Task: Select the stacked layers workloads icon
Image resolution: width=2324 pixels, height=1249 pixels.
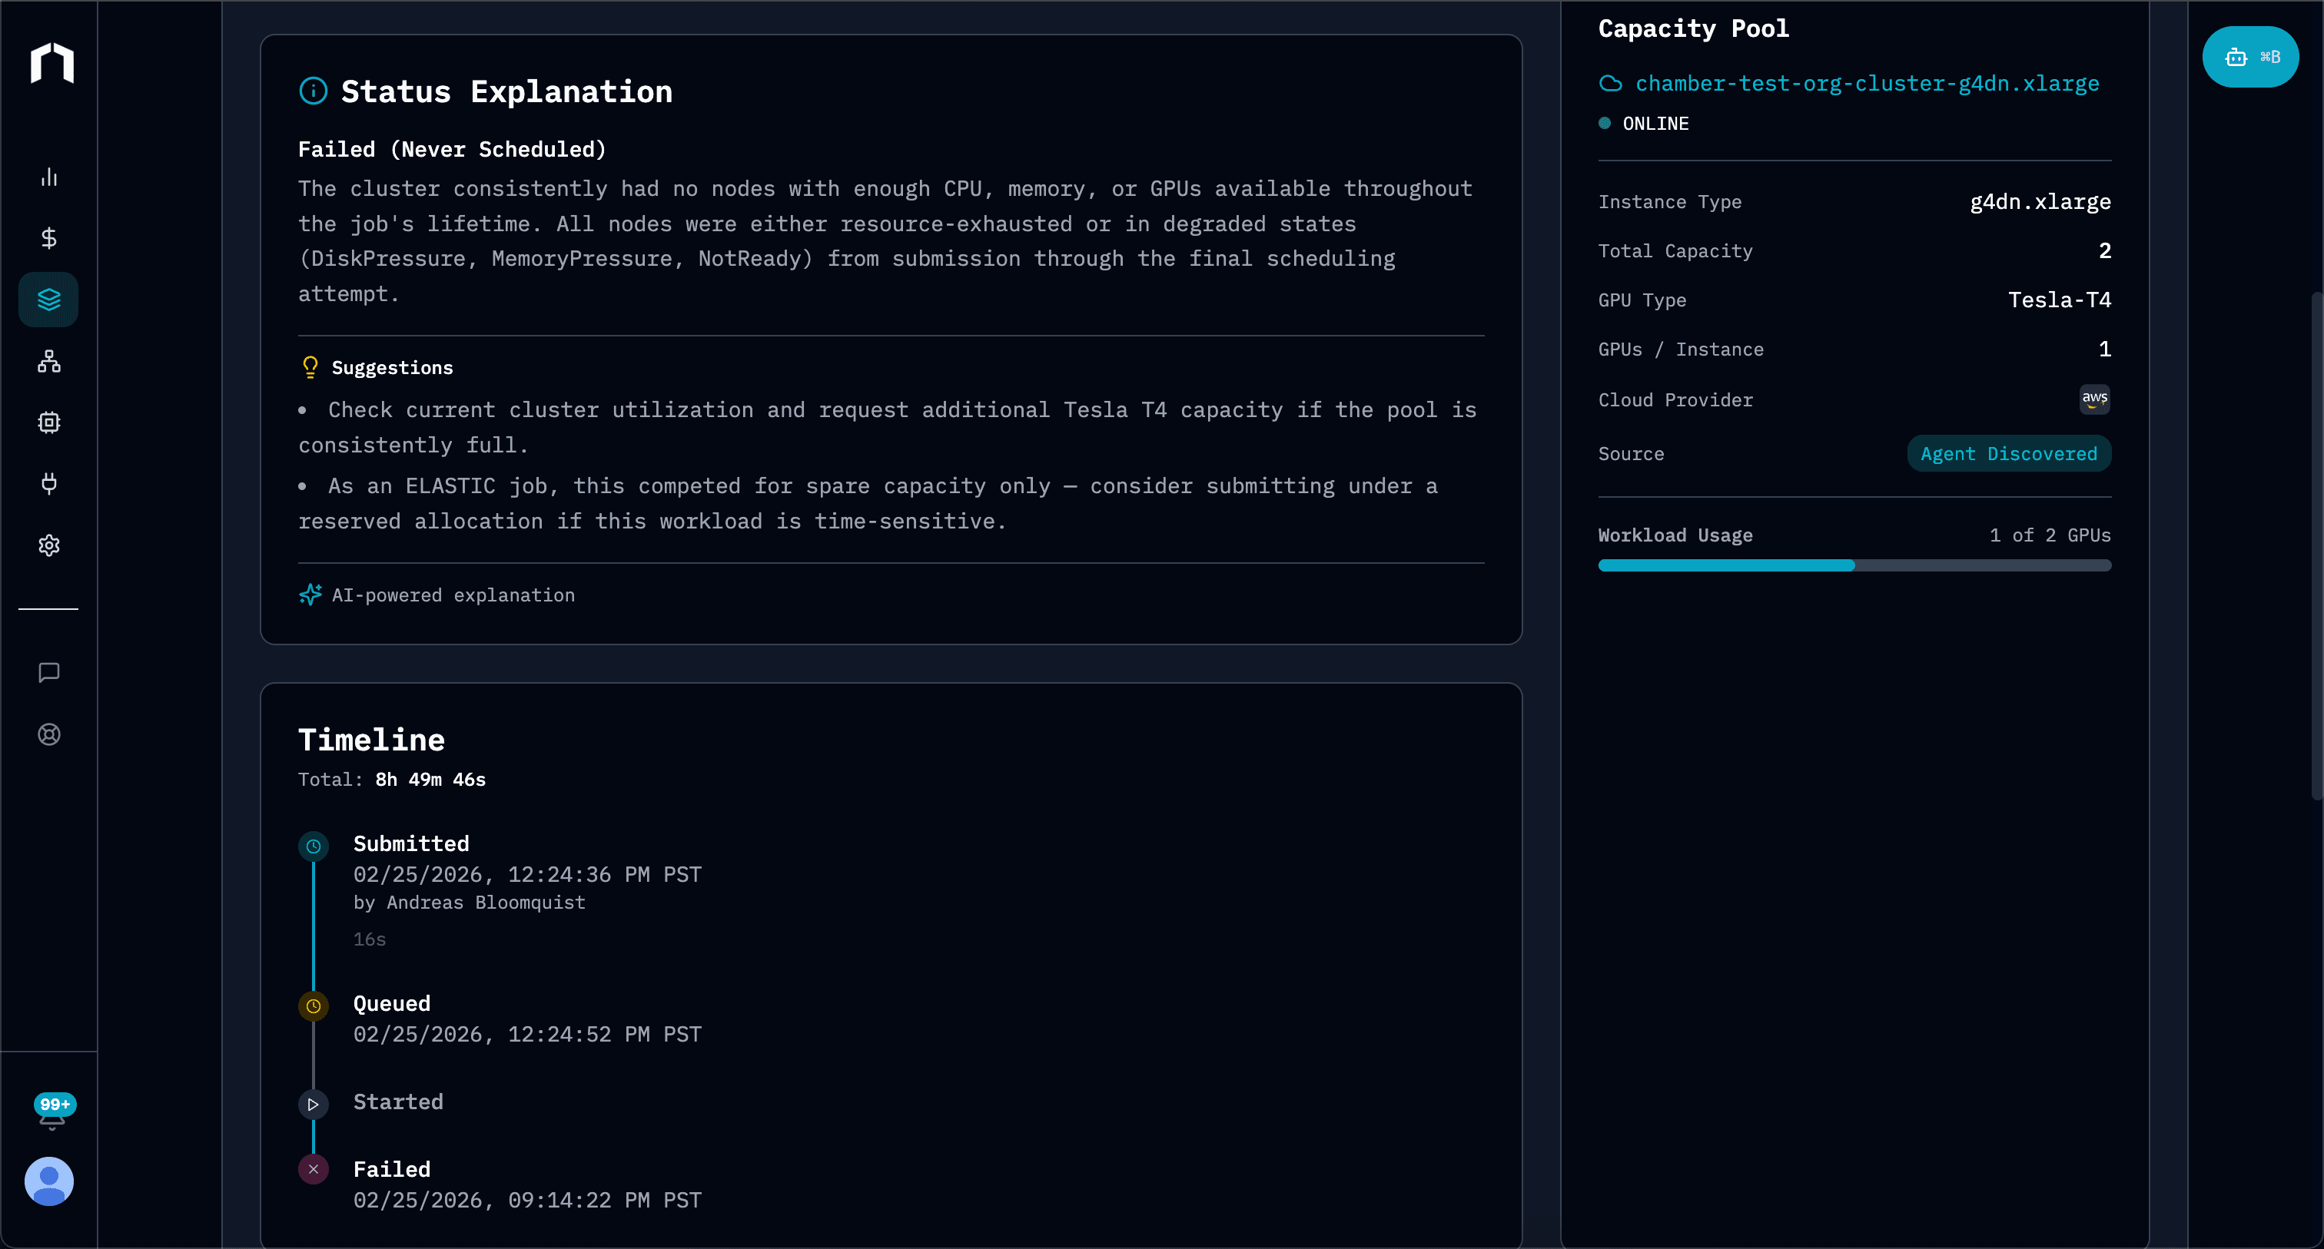Action: pyautogui.click(x=48, y=300)
